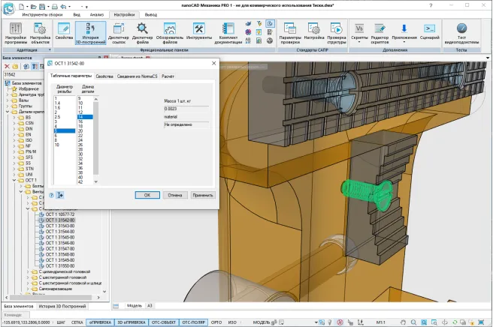Click the Свойства ribbon icon
Viewport: 493px width, 327px height.
pos(64,33)
